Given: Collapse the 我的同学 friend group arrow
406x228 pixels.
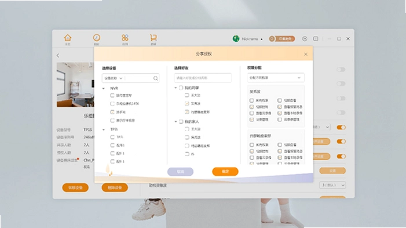Looking at the screenshot, I should 175,88.
